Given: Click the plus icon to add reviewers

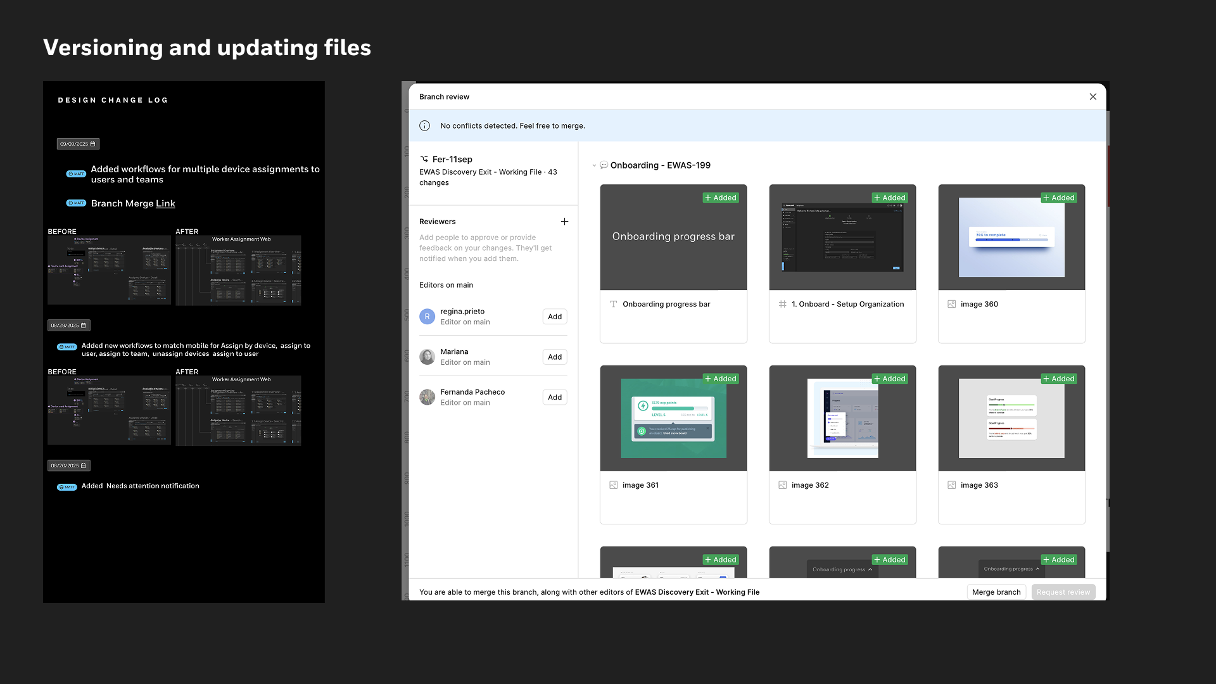Looking at the screenshot, I should point(564,222).
